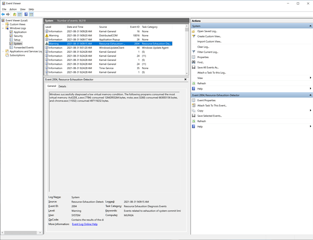Click the Security log icon in the tree
This screenshot has width=313, height=240.
[11, 36]
